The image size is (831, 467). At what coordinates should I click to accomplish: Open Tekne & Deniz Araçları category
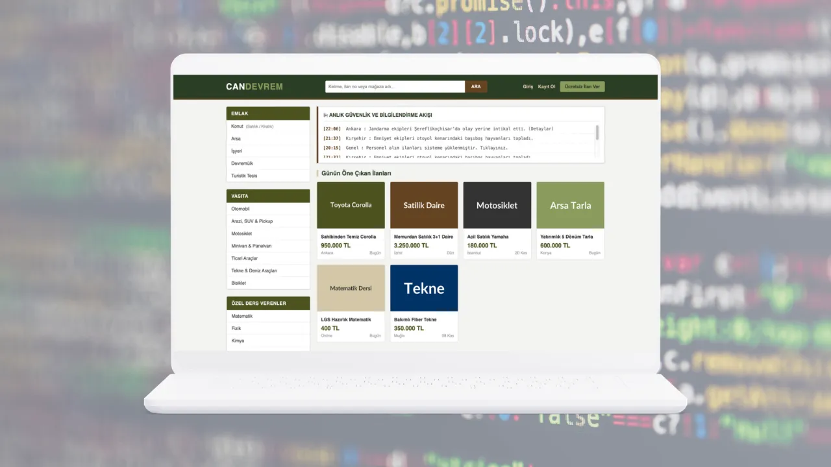tap(268, 270)
